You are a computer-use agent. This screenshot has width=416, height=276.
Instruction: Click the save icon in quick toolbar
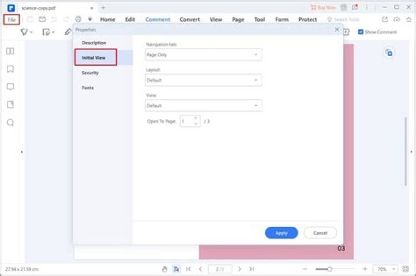point(30,20)
